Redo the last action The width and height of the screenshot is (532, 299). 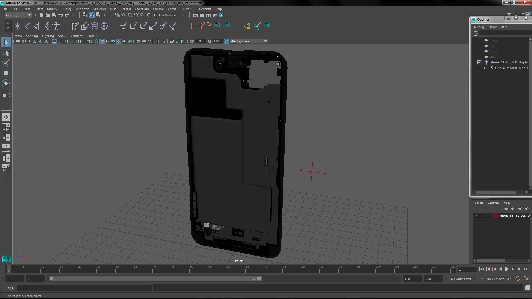click(x=67, y=15)
